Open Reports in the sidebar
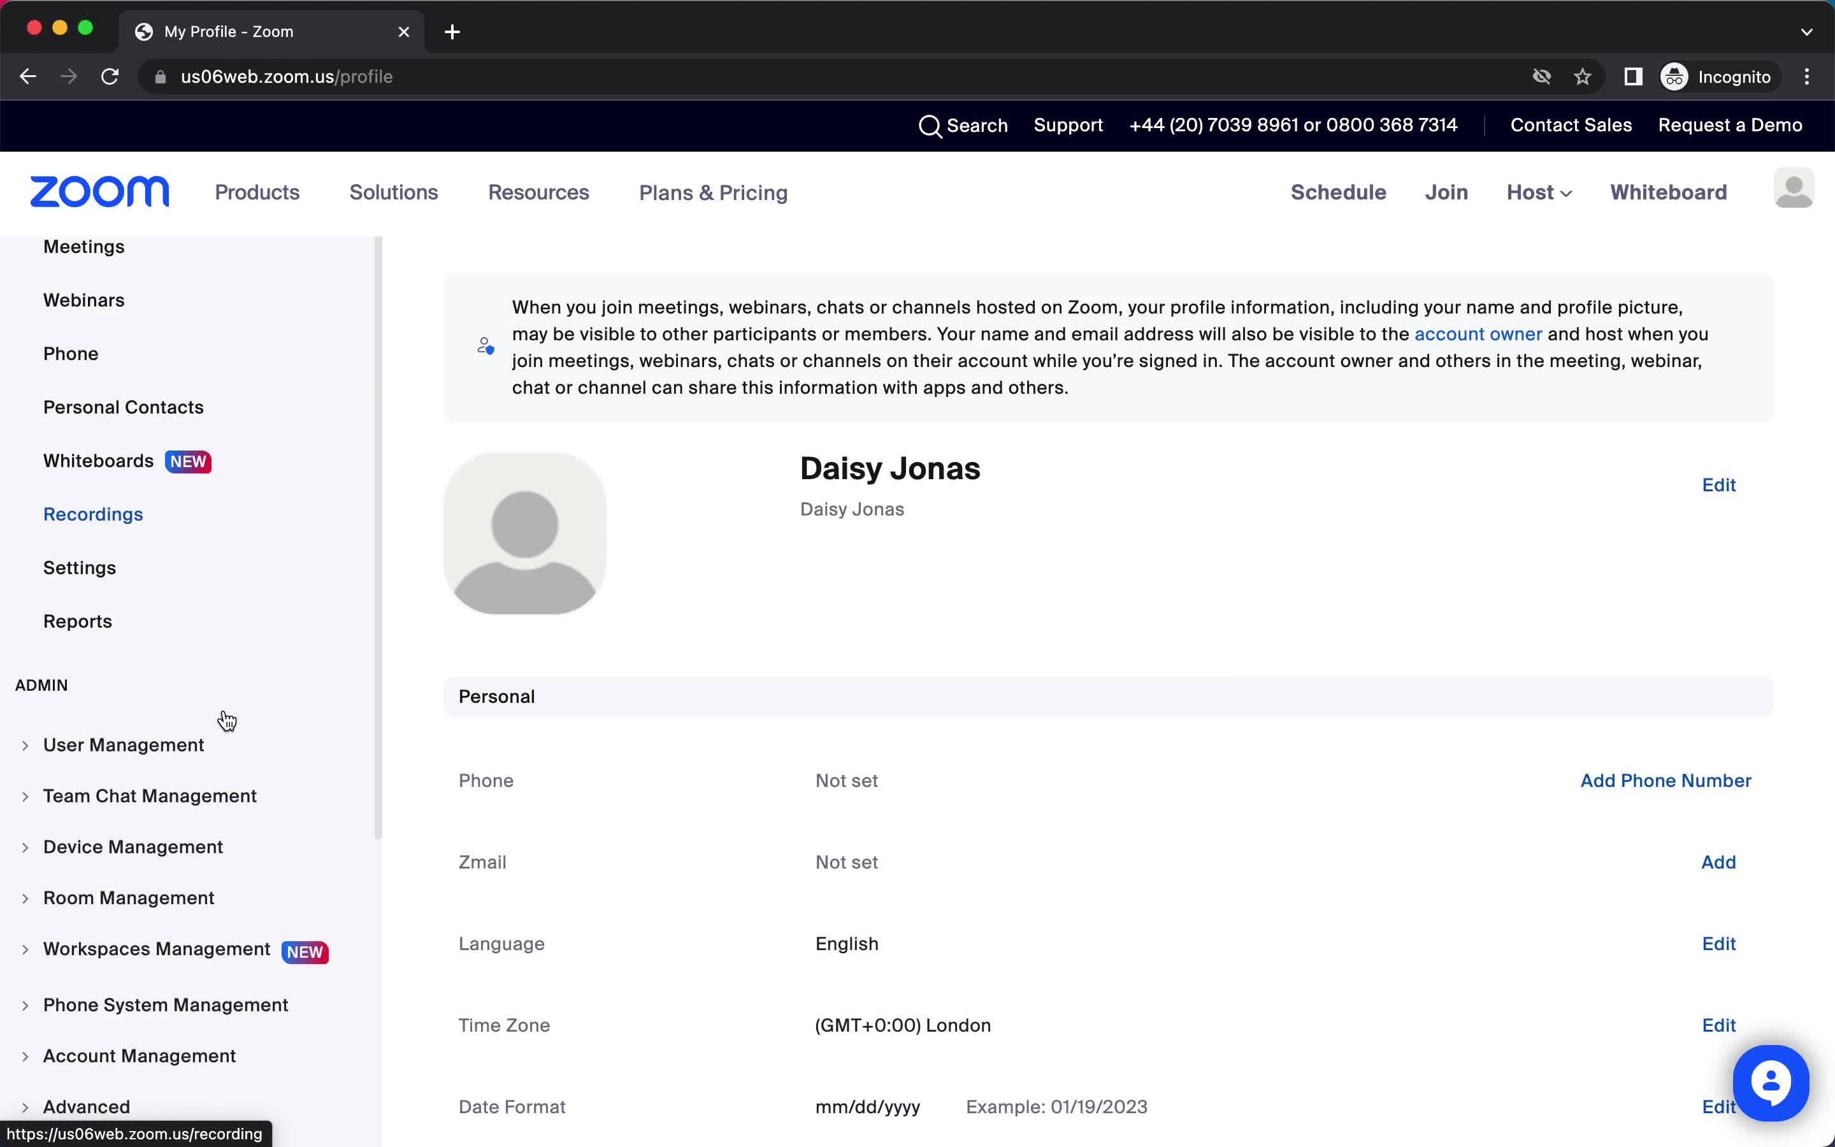 [x=77, y=621]
